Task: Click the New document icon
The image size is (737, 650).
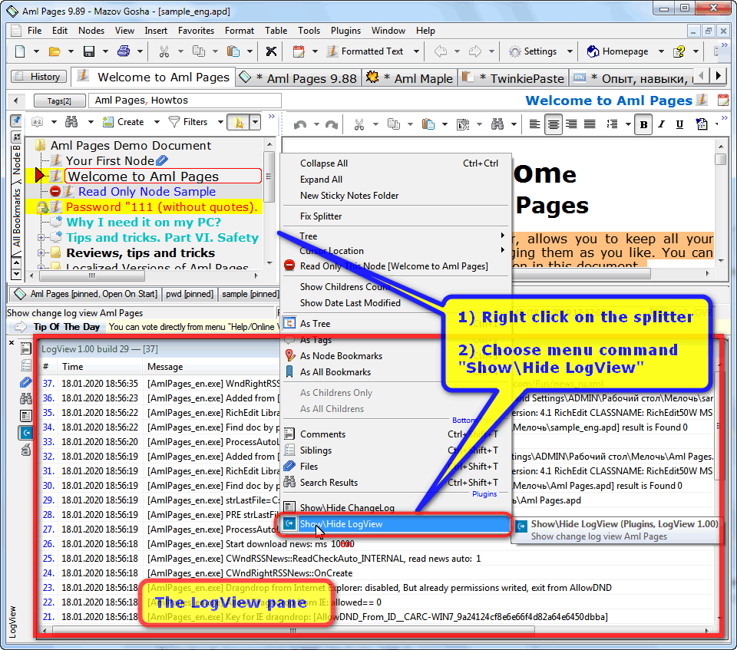Action: click(20, 51)
